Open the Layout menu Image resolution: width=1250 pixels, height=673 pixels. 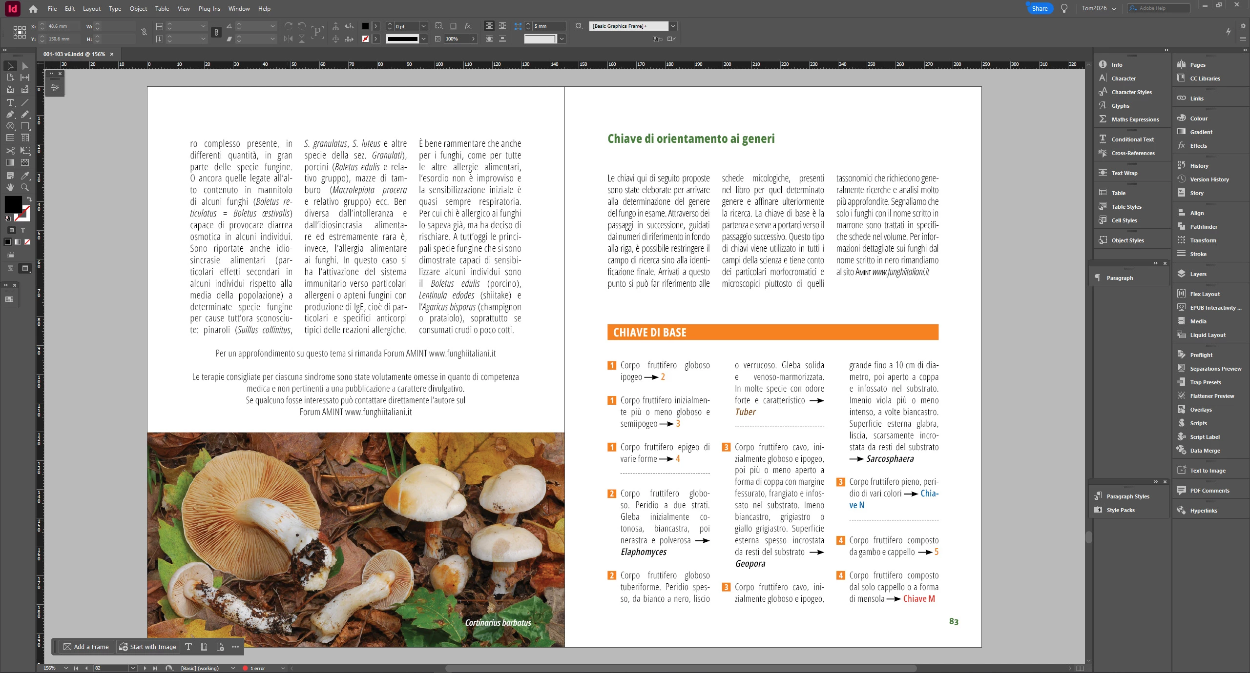tap(91, 9)
